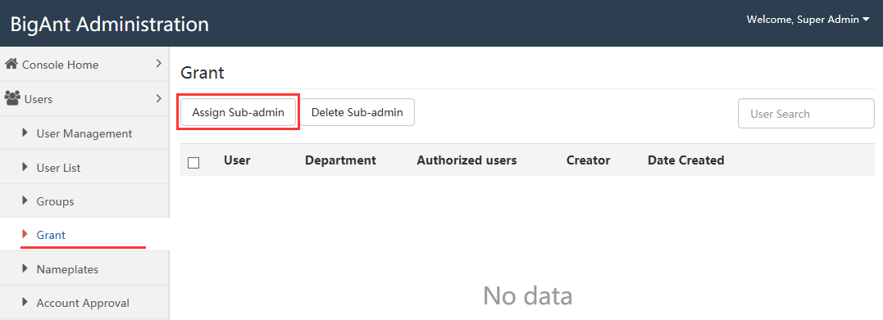Open Nameplates in sidebar

pyautogui.click(x=84, y=268)
